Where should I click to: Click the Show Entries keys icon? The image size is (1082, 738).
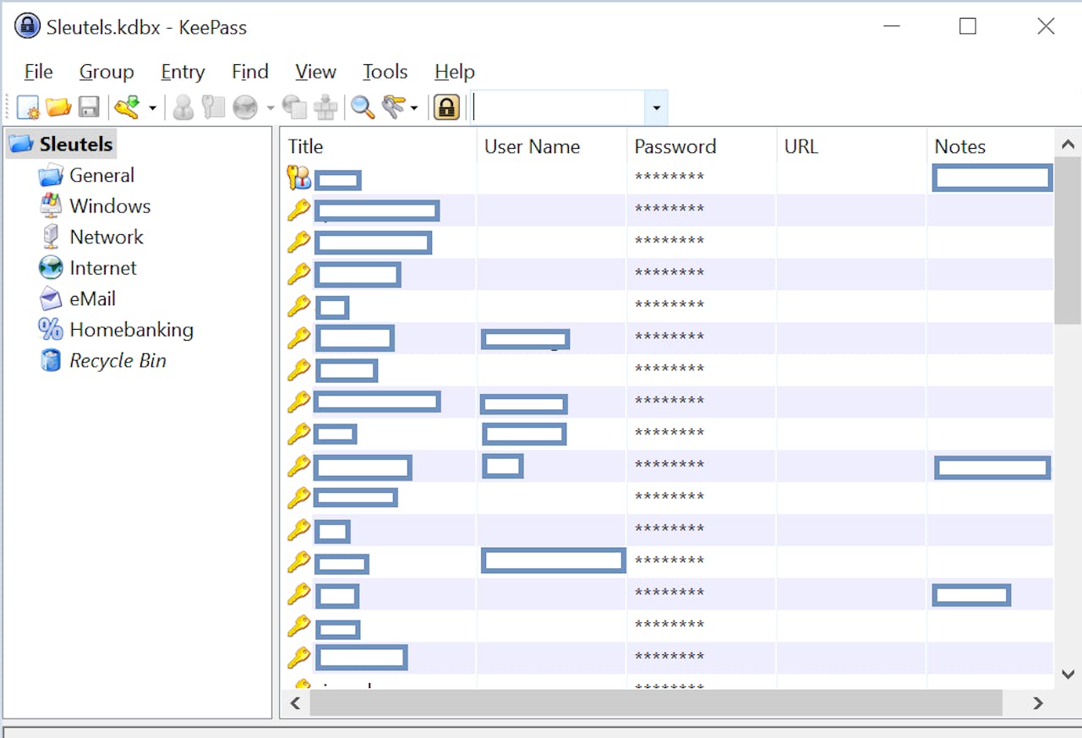(x=393, y=107)
